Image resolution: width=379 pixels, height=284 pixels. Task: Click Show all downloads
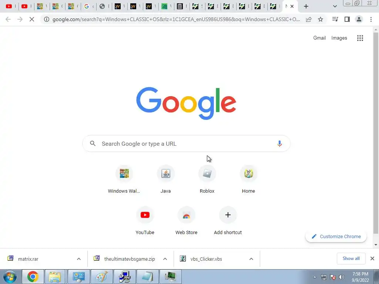tap(351, 258)
